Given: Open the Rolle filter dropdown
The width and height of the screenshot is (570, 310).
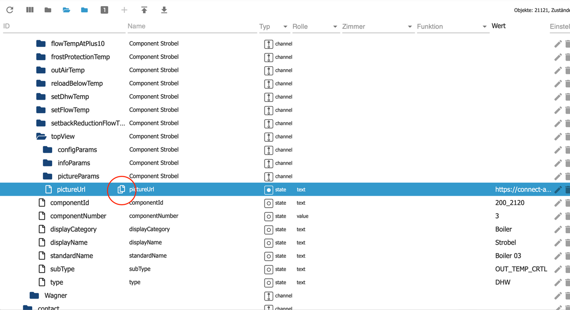Looking at the screenshot, I should (335, 27).
